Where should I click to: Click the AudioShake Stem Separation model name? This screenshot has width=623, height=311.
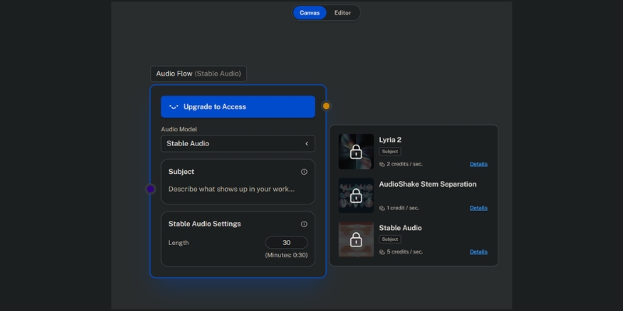tap(428, 184)
